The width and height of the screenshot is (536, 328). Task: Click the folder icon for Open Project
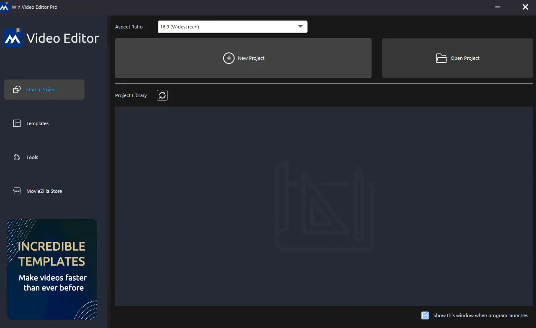coord(442,58)
